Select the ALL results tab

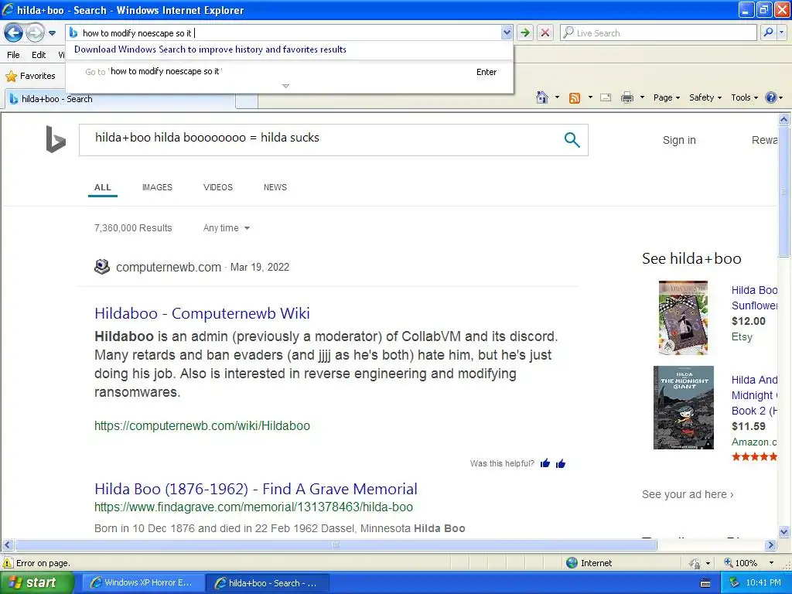103,187
